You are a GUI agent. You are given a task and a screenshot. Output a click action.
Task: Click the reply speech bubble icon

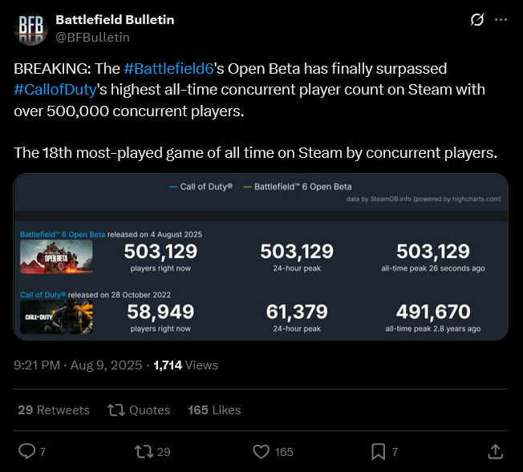click(26, 452)
